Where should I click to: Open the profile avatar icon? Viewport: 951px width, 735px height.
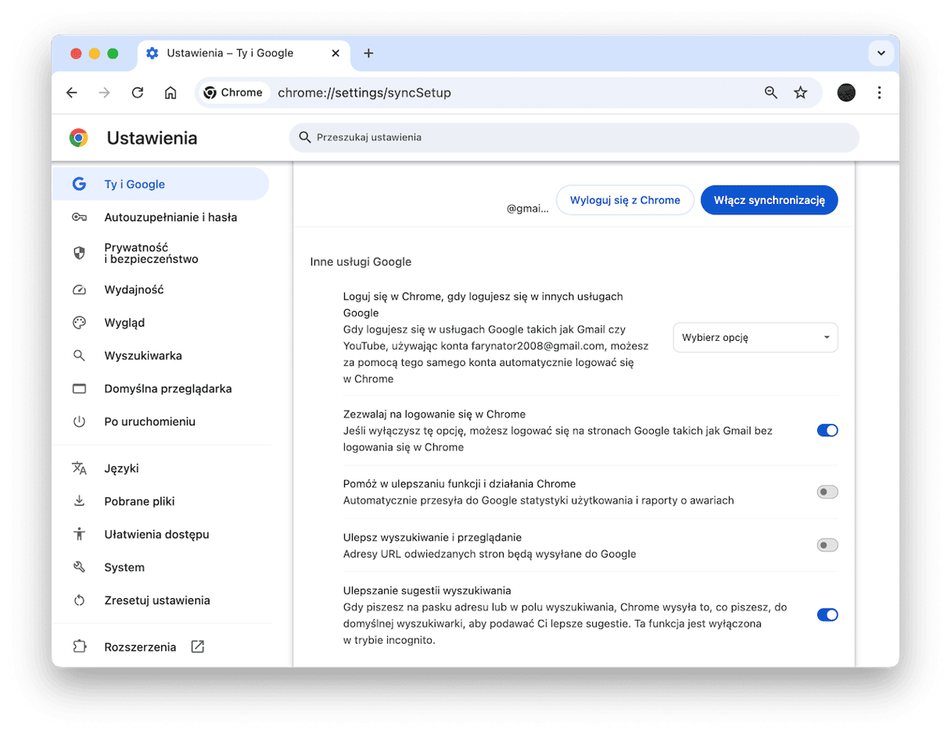point(846,93)
